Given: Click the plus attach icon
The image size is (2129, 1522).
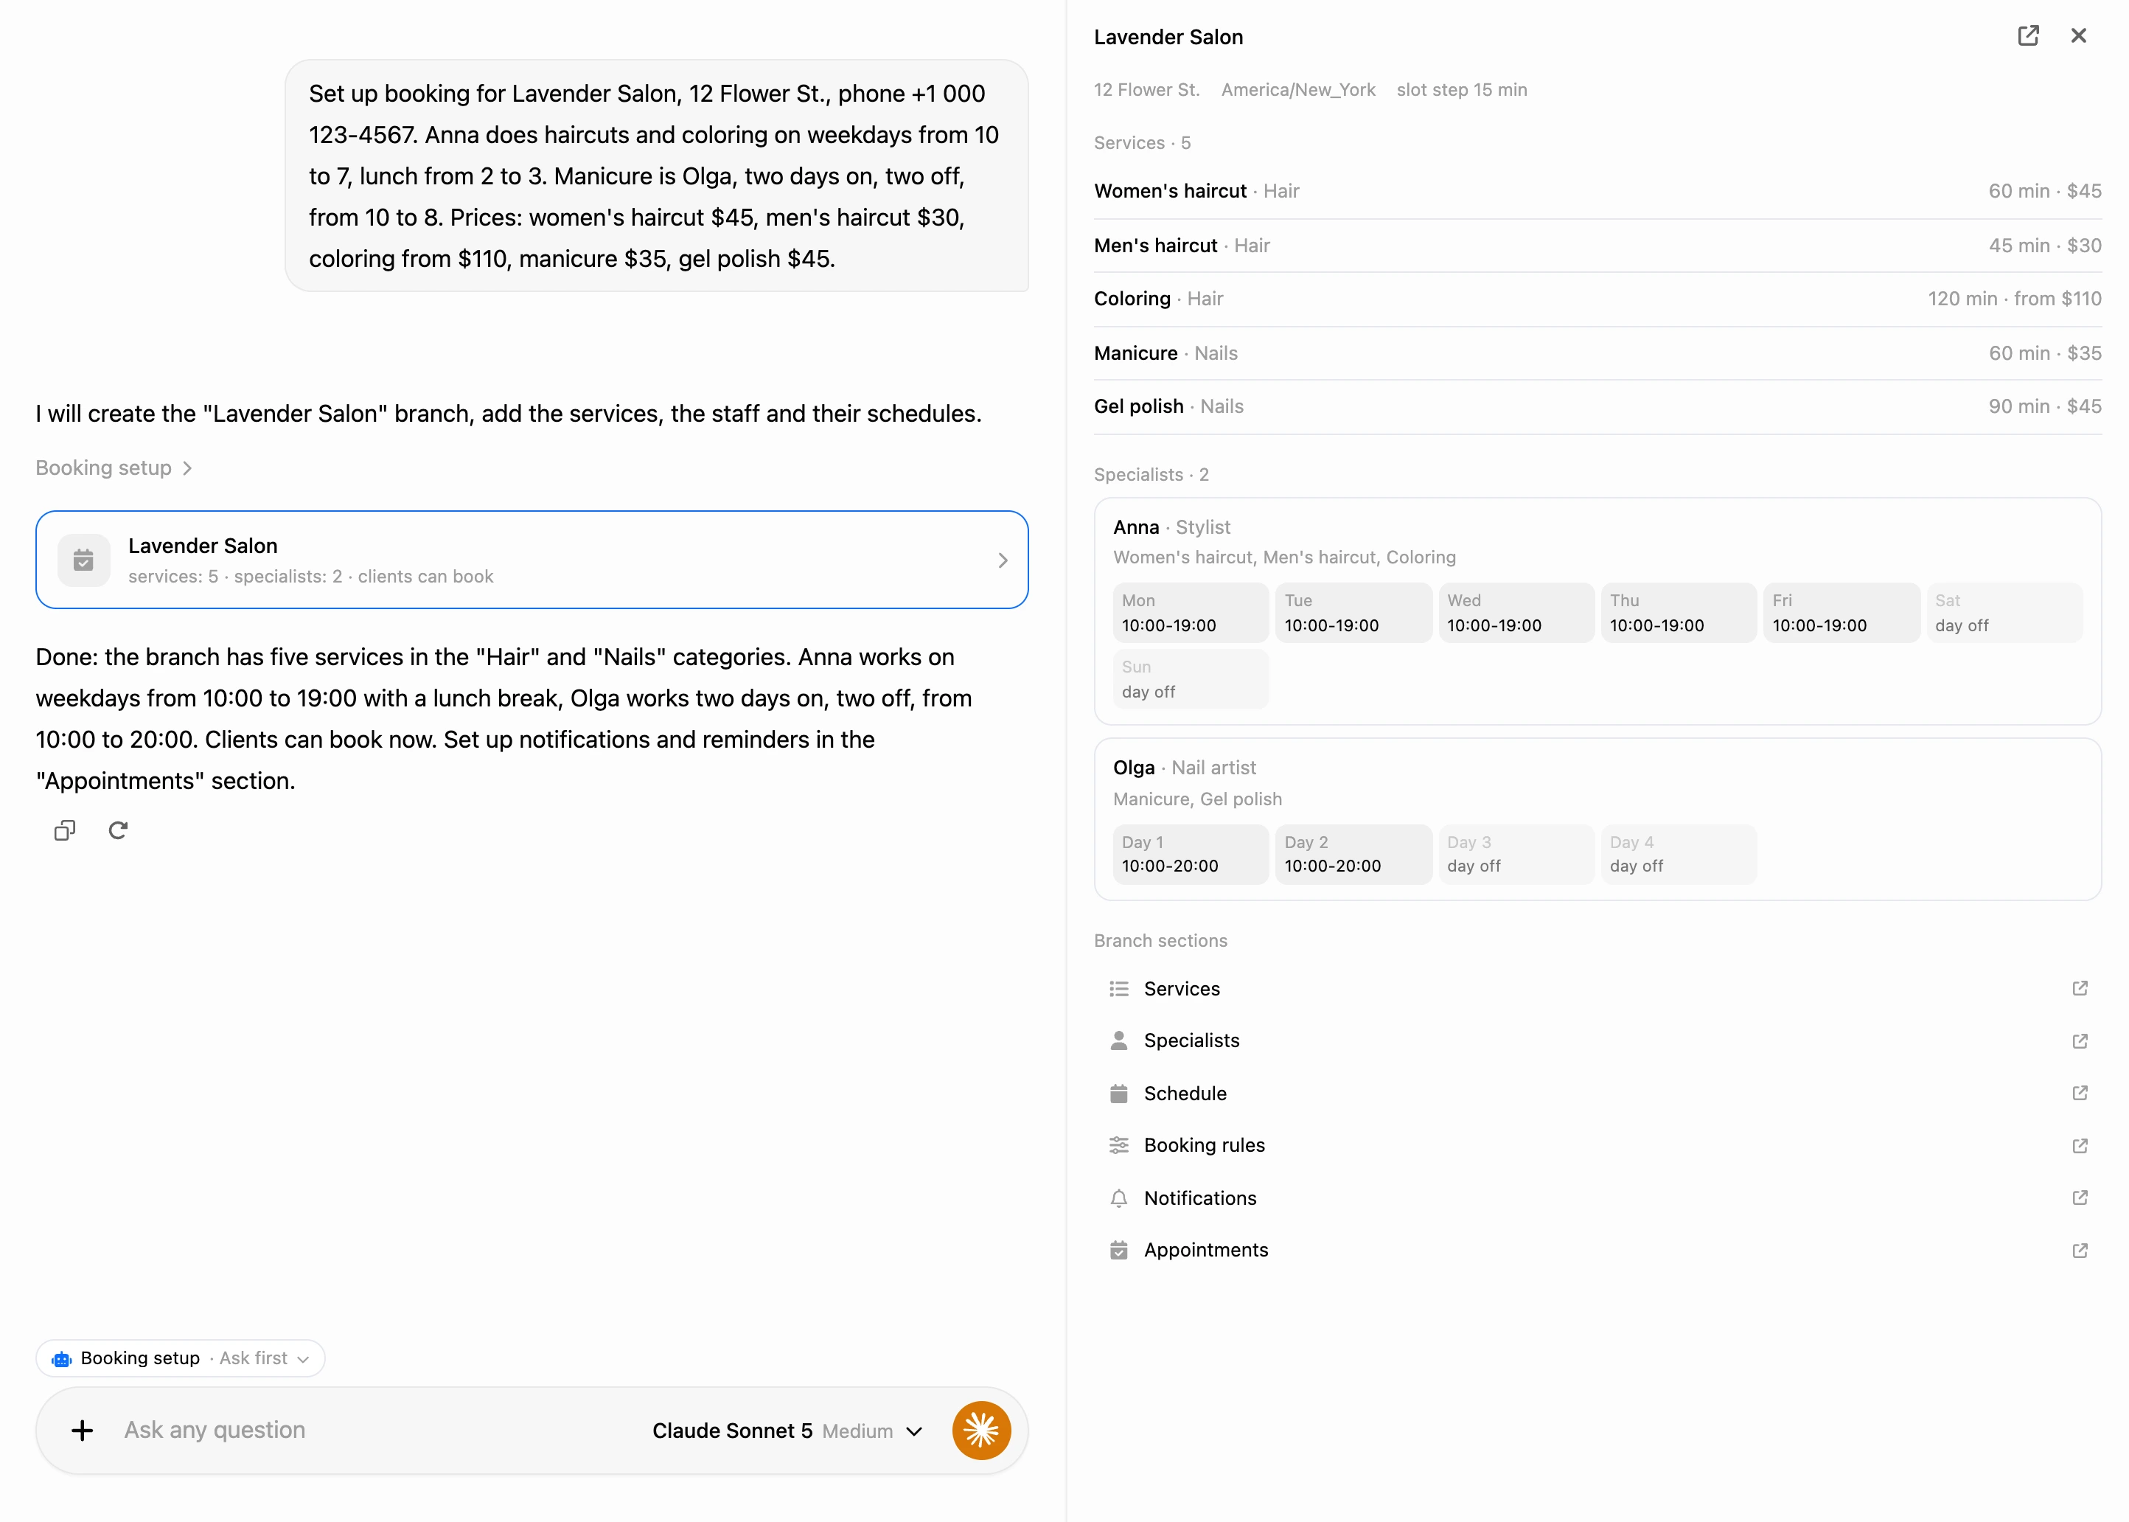Looking at the screenshot, I should pyautogui.click(x=83, y=1430).
